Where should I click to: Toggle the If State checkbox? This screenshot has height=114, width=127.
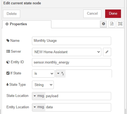[8, 73]
